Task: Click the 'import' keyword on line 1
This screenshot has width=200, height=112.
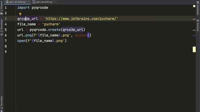Action: (x=23, y=7)
